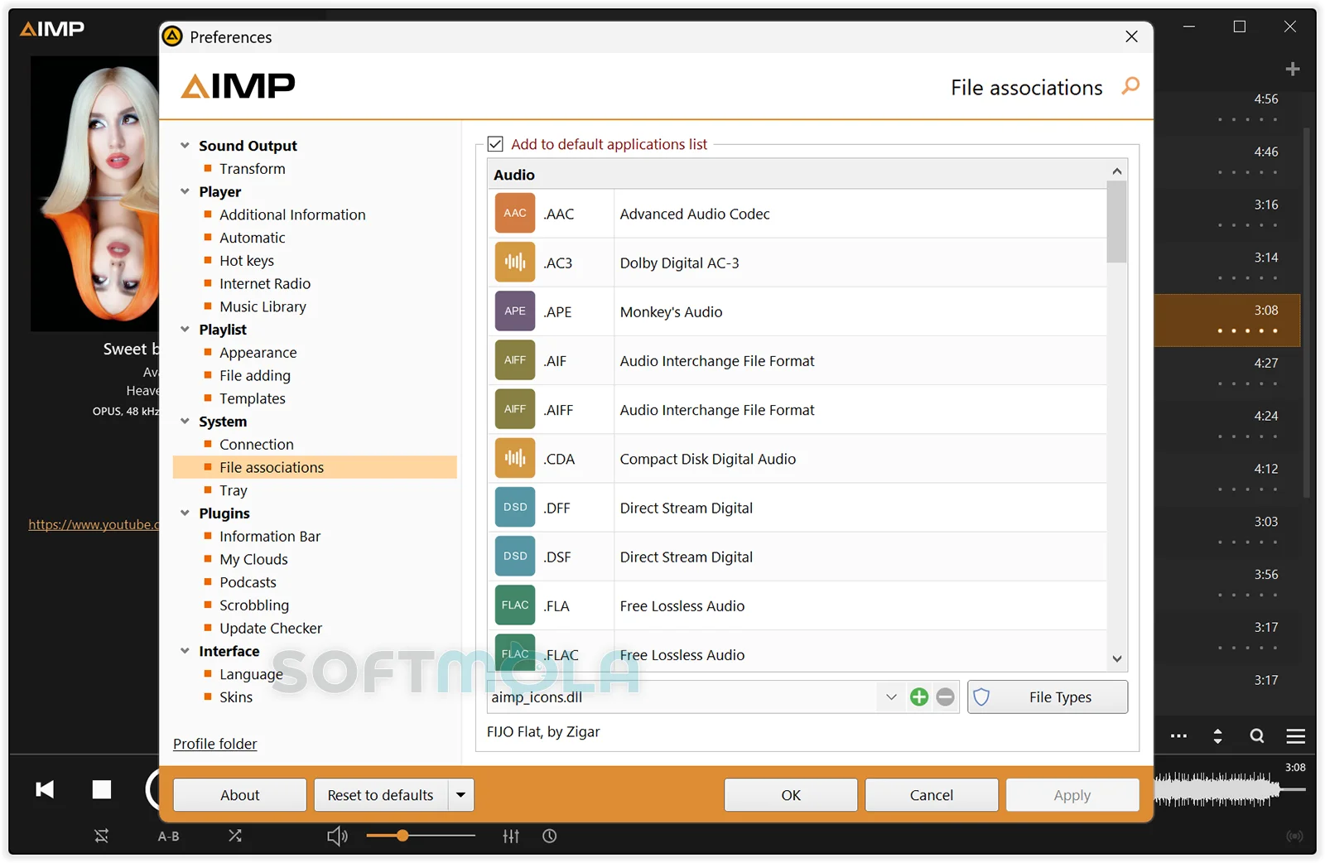Close the Preferences dialog
This screenshot has height=863, width=1325.
point(1132,36)
